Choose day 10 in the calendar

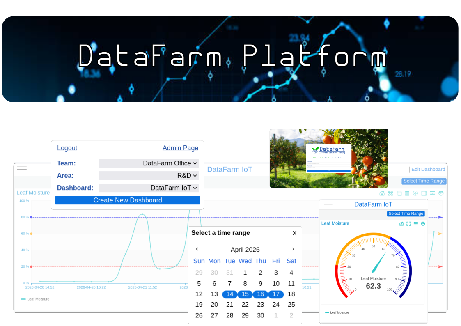[276, 284]
